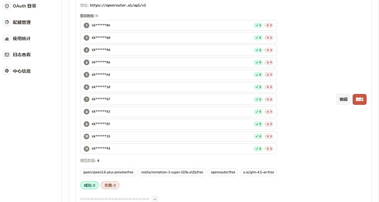Click the 配额管理 clock icon
The image size is (379, 202).
coord(7,22)
